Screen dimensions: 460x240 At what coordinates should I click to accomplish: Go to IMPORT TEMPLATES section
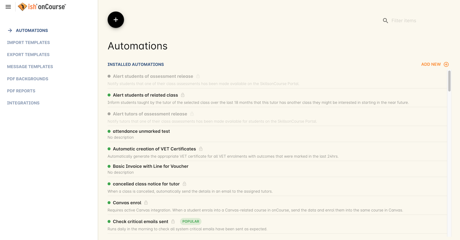coord(29,43)
